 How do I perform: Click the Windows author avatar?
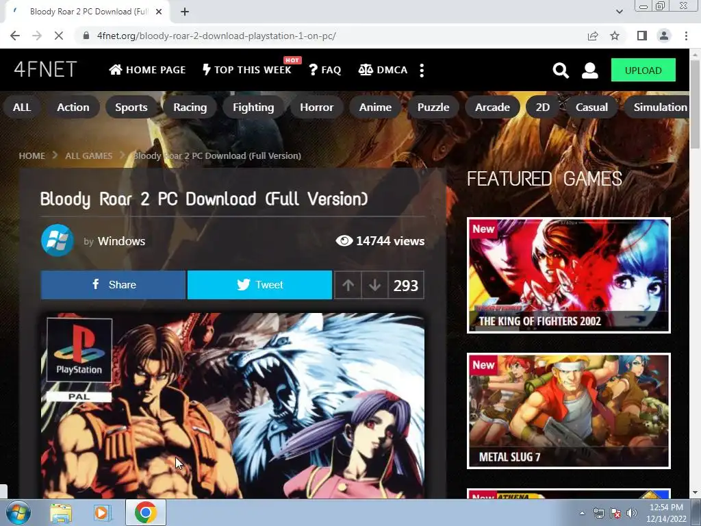(58, 240)
